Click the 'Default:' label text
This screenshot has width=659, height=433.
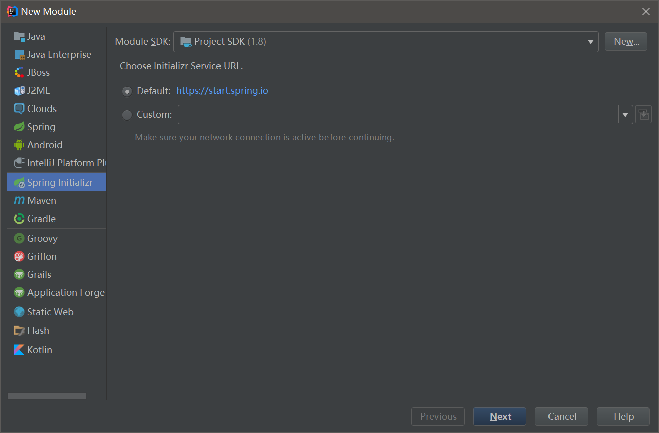[154, 91]
